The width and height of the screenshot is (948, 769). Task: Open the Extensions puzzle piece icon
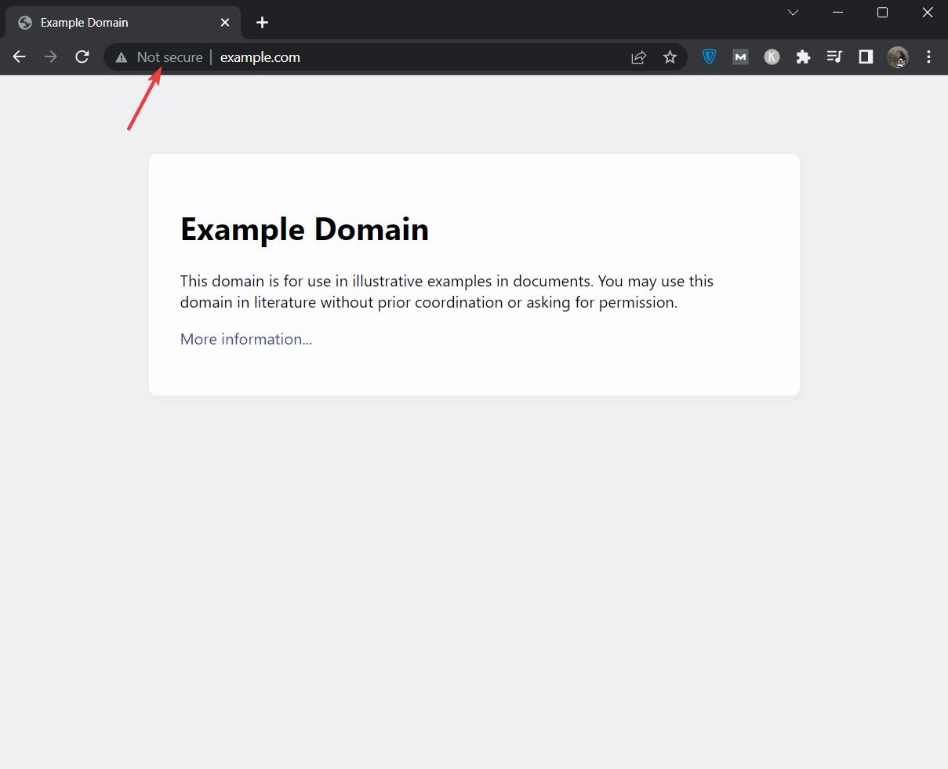click(803, 56)
